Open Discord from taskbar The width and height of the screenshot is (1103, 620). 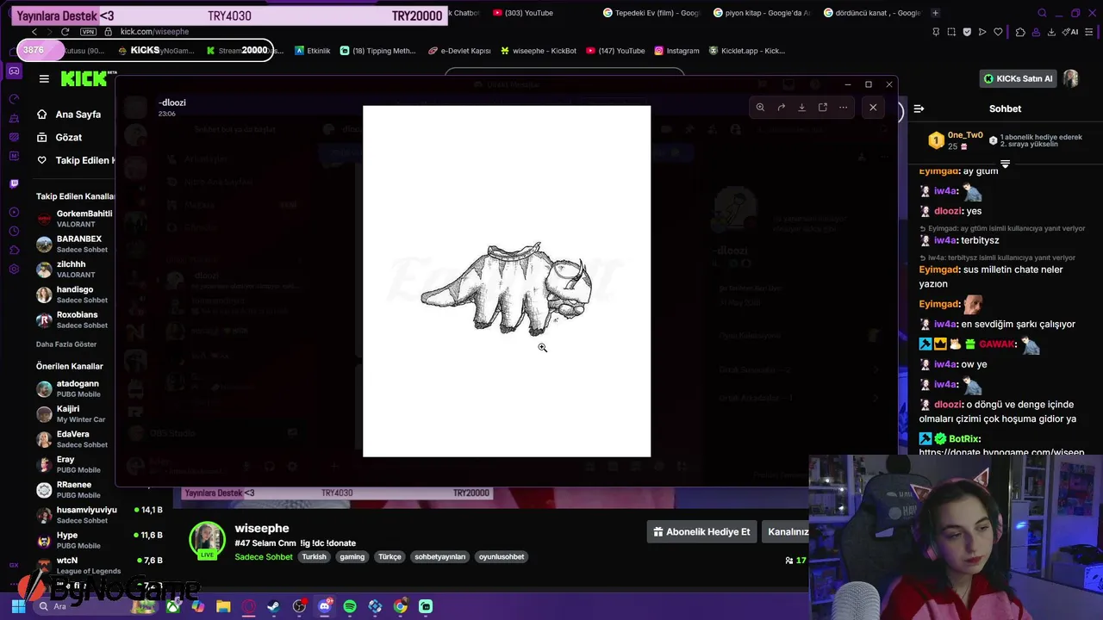pos(325,606)
